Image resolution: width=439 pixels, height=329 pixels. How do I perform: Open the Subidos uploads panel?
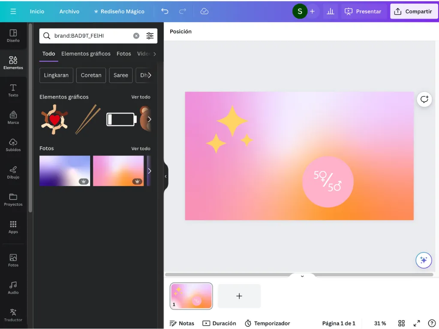[13, 145]
